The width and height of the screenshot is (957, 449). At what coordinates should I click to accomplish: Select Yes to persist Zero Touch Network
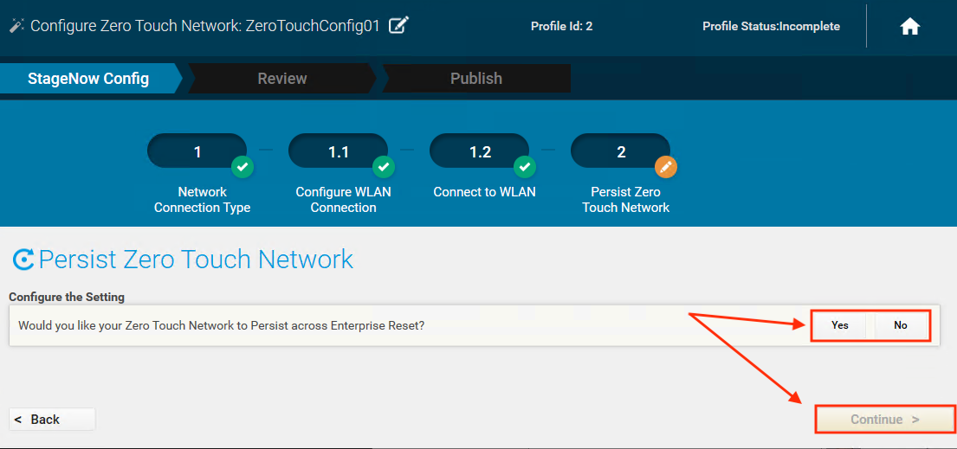pyautogui.click(x=839, y=325)
